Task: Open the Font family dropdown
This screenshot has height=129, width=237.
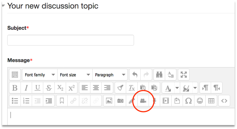Action: click(40, 75)
